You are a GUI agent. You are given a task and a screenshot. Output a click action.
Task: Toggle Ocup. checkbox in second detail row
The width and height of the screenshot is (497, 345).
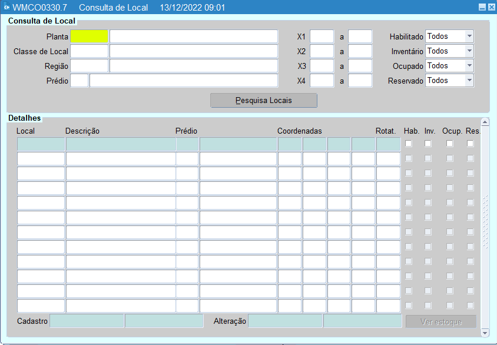tap(449, 158)
